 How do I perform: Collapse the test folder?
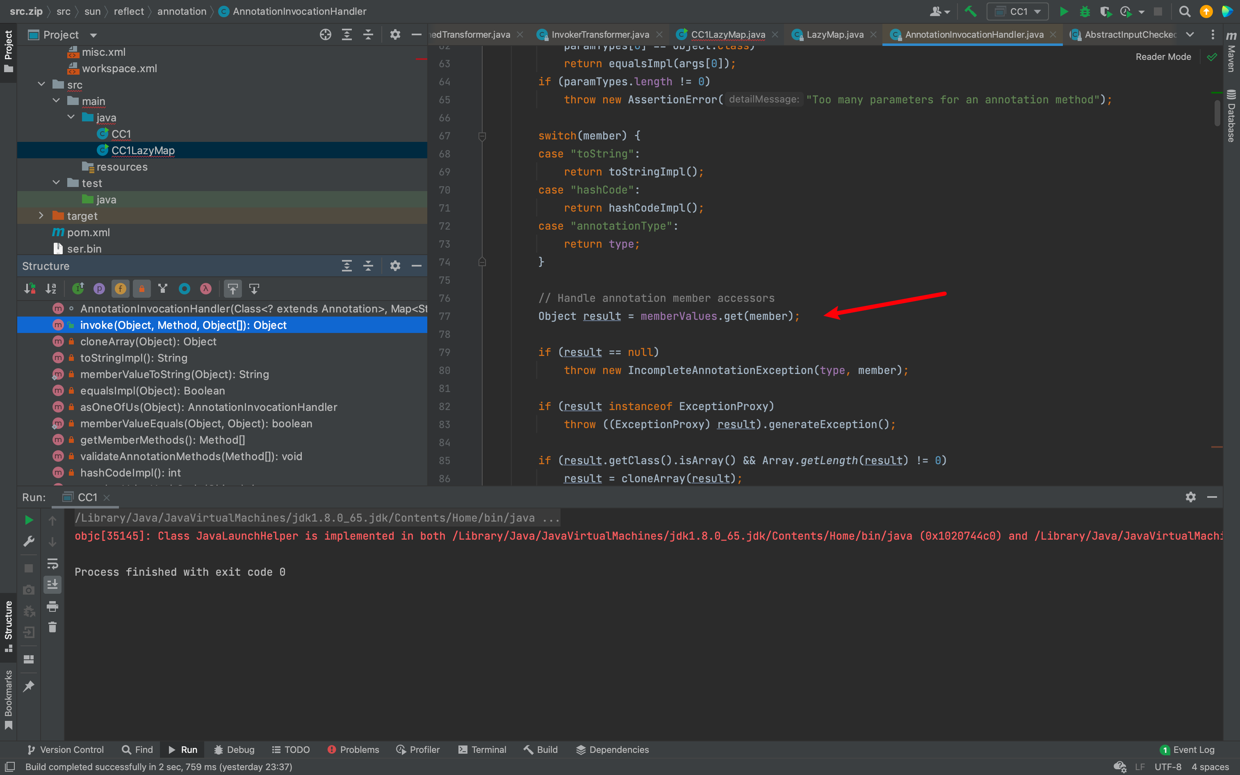pos(56,182)
